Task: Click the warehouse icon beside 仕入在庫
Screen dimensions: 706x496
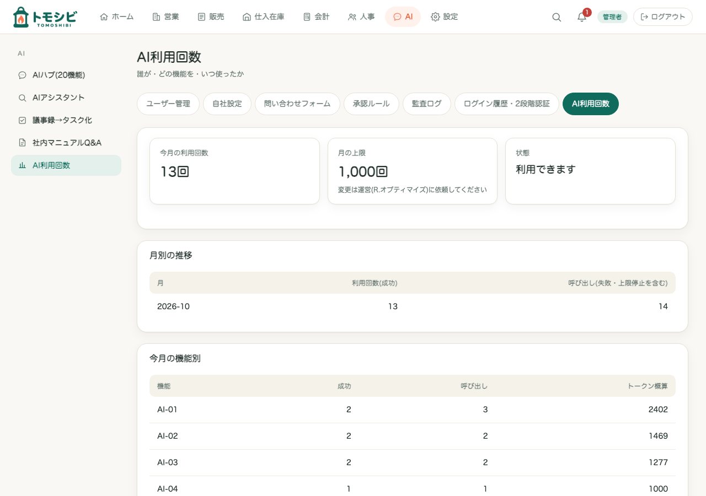Action: point(247,17)
